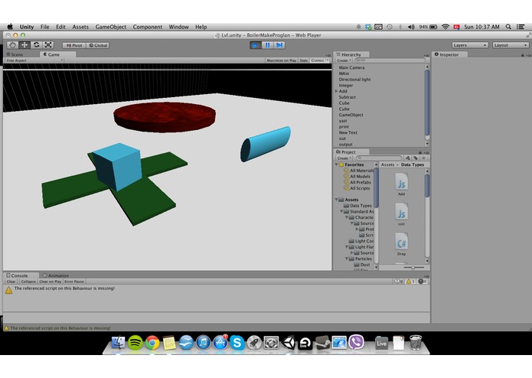Select the Hand tool in the toolbar

click(x=12, y=45)
